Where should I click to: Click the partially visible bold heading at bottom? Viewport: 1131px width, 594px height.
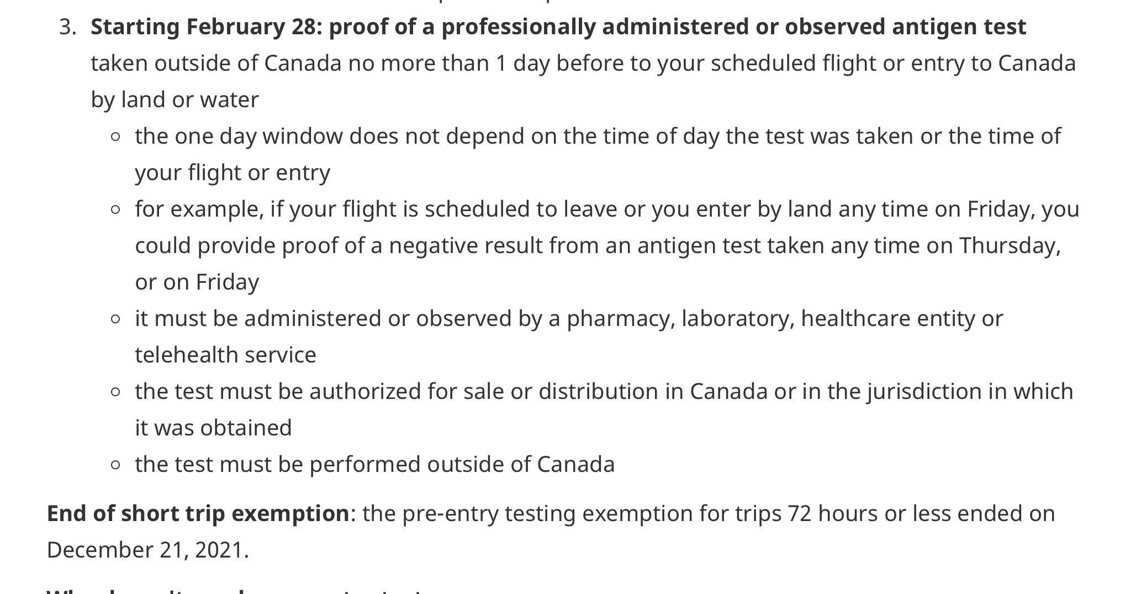[237, 591]
